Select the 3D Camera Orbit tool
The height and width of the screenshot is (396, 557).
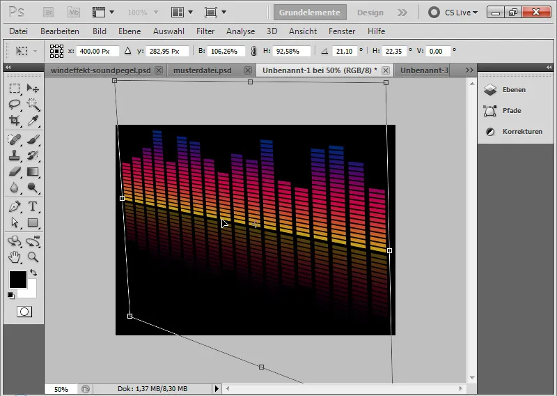[33, 241]
